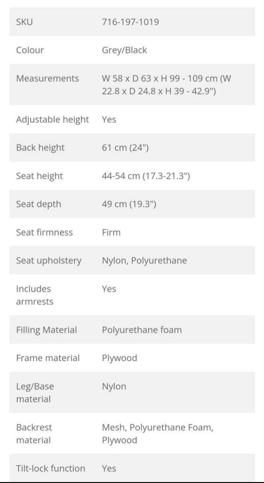
Task: Click the Plywood frame material value
Action: [119, 358]
